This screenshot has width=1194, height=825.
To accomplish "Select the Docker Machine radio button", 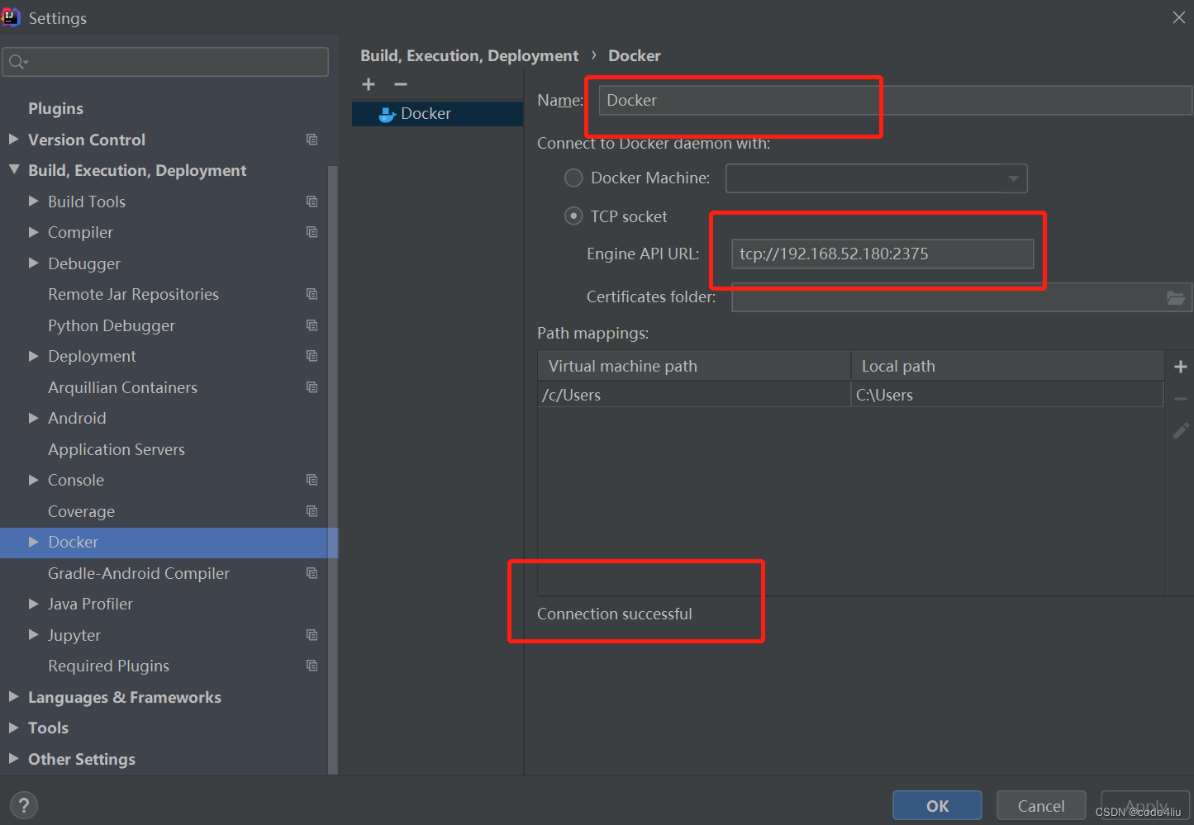I will pos(573,178).
